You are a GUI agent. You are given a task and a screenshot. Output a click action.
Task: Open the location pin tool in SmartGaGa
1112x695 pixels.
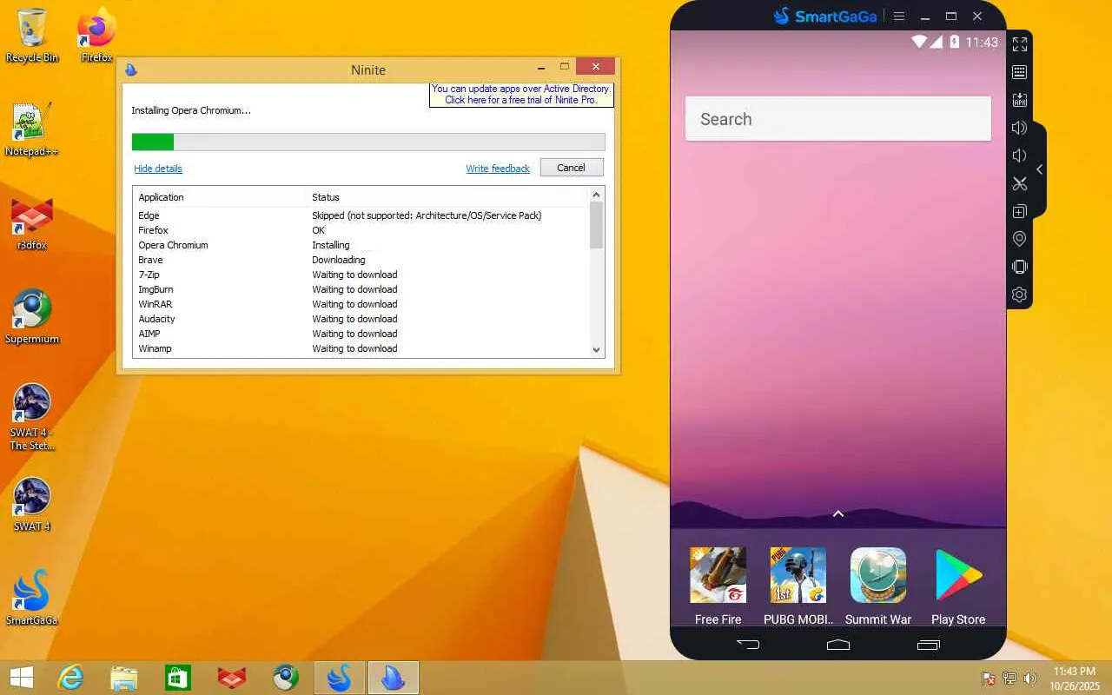coord(1020,239)
